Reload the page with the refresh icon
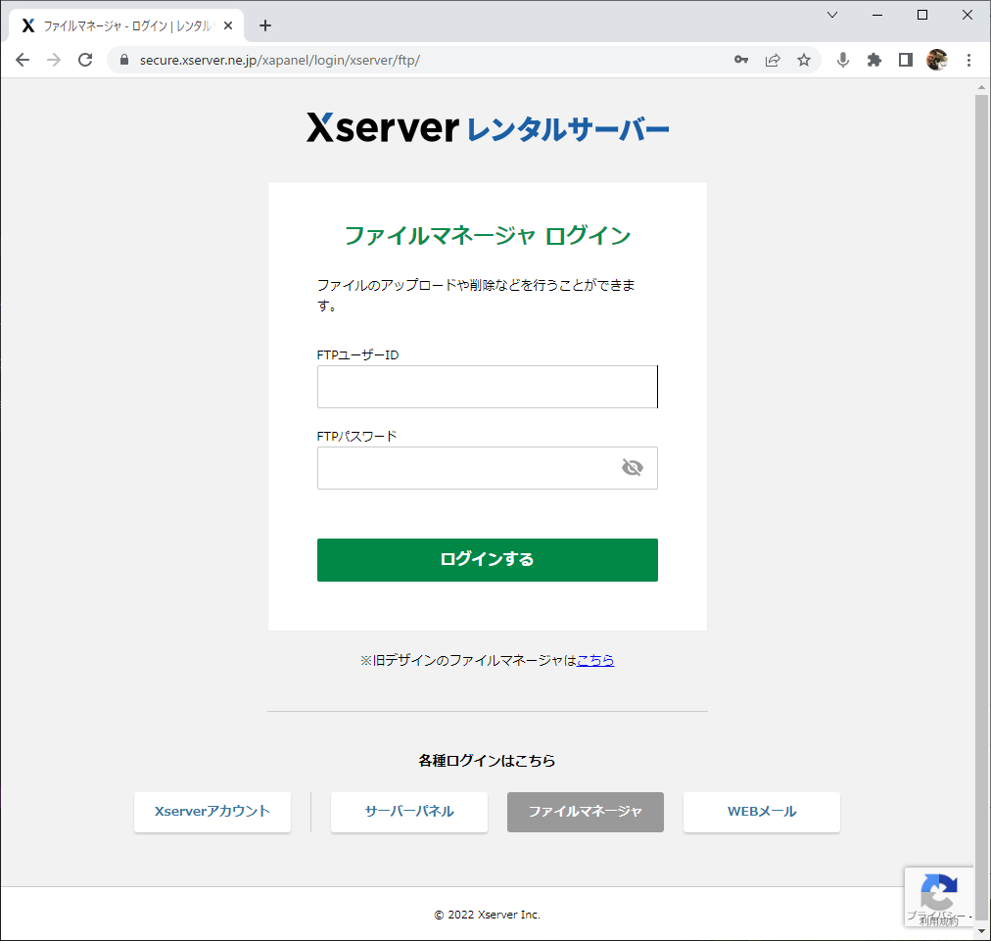The width and height of the screenshot is (991, 941). 85,60
